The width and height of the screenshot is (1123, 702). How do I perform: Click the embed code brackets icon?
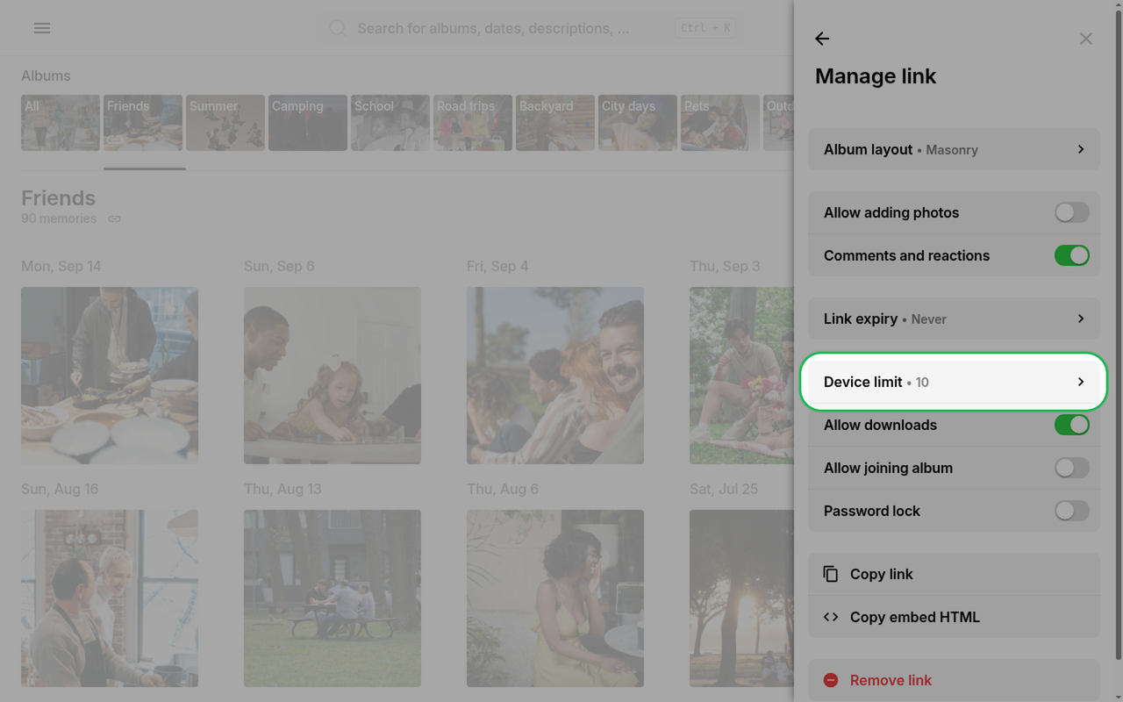point(831,617)
